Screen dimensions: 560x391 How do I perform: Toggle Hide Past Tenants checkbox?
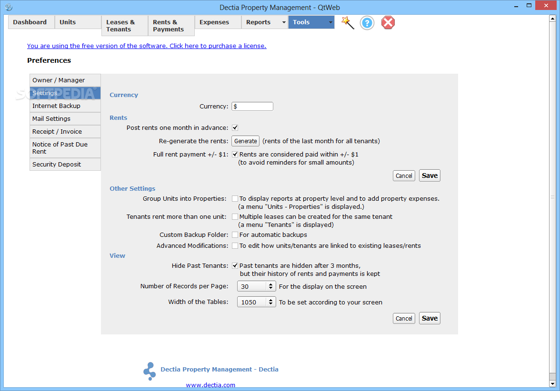point(235,266)
